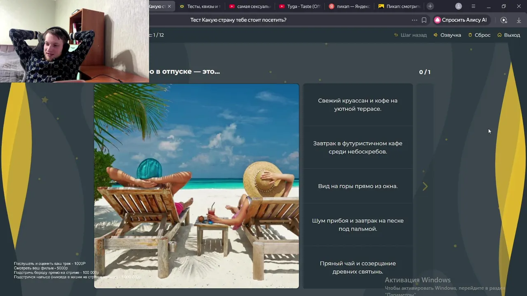Switch to the "Пикап: смотрите" tab
527x296 pixels.
pyautogui.click(x=399, y=7)
